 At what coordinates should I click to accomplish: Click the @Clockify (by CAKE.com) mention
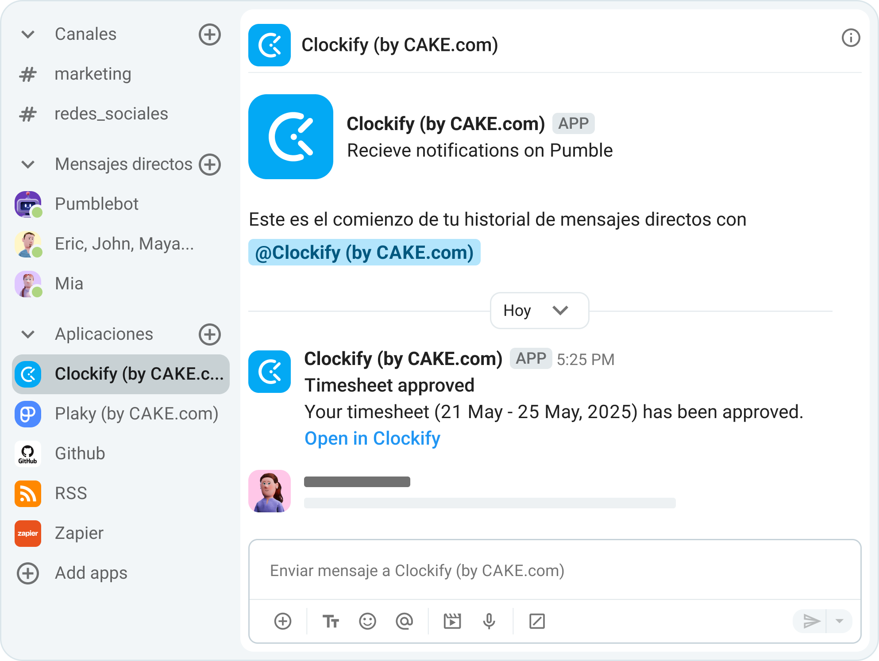coord(364,252)
